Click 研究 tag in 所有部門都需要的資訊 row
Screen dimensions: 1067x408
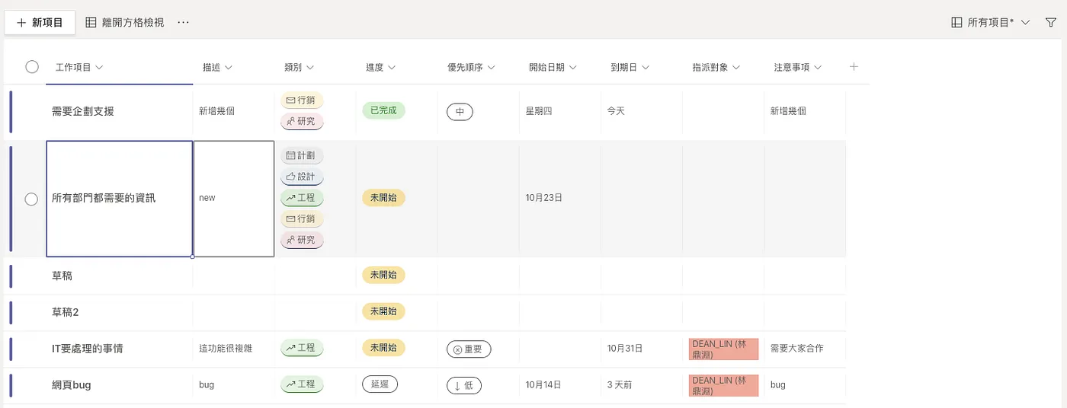tap(303, 240)
